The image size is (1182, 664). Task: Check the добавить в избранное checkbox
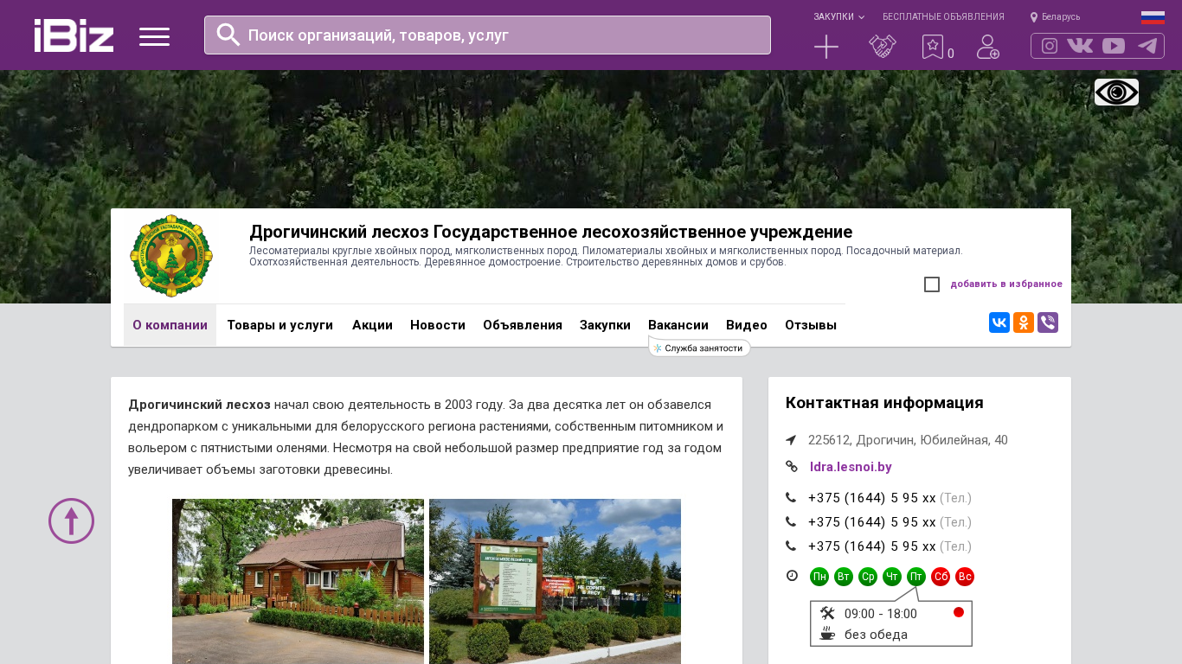click(932, 284)
